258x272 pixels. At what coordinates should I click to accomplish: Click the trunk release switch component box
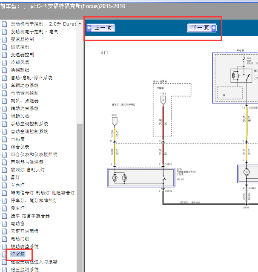click(x=141, y=178)
